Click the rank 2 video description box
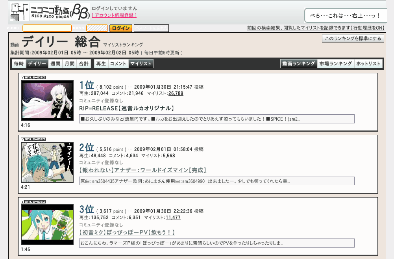The height and width of the screenshot is (259, 394). point(216,181)
